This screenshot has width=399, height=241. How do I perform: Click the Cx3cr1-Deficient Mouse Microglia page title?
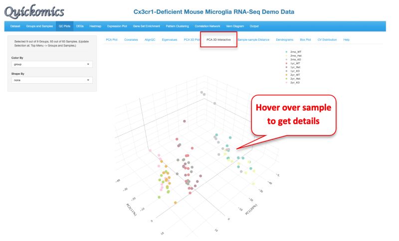[x=214, y=12]
